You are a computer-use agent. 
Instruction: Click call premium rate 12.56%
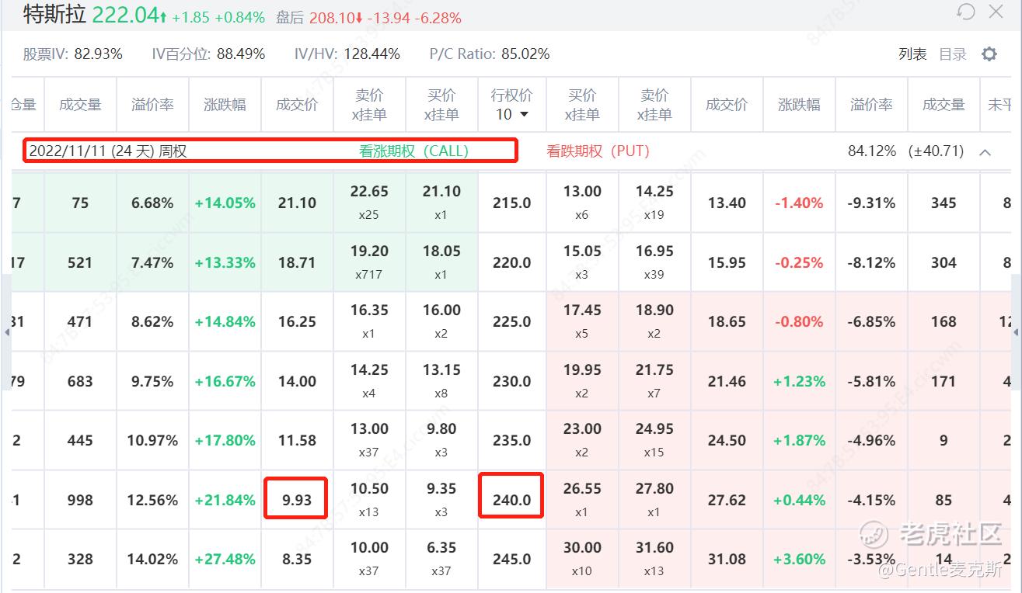coord(152,501)
